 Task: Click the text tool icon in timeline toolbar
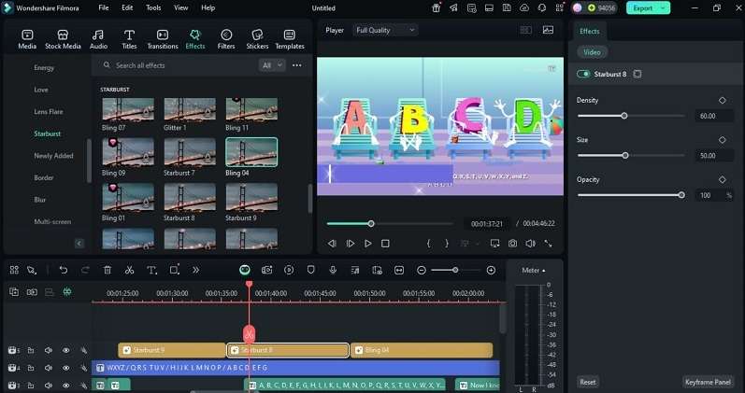coord(151,270)
